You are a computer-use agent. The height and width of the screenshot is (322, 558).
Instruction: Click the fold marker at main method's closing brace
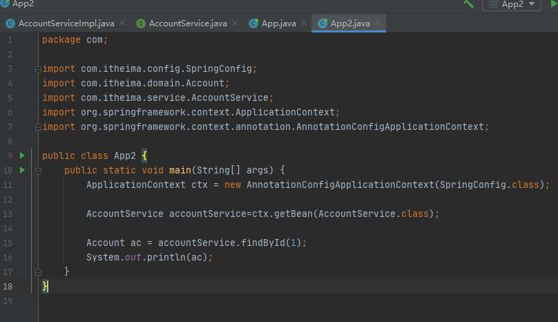[39, 271]
